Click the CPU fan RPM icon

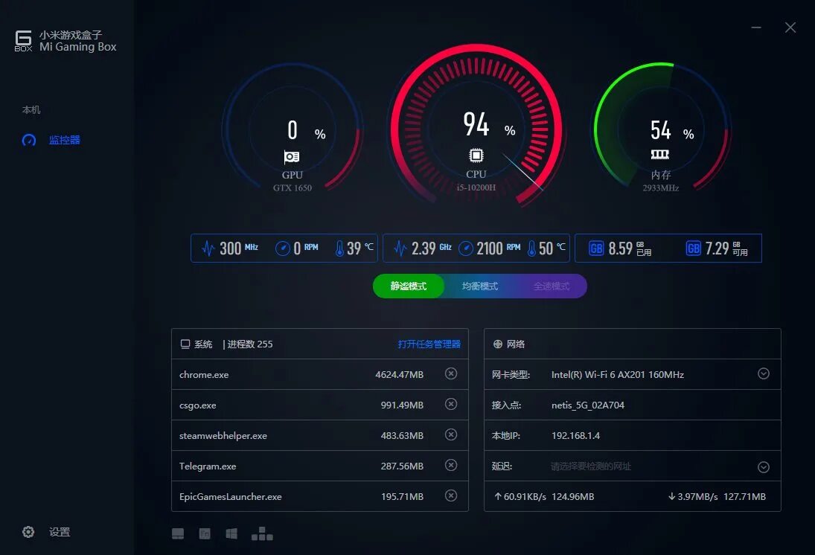point(466,248)
